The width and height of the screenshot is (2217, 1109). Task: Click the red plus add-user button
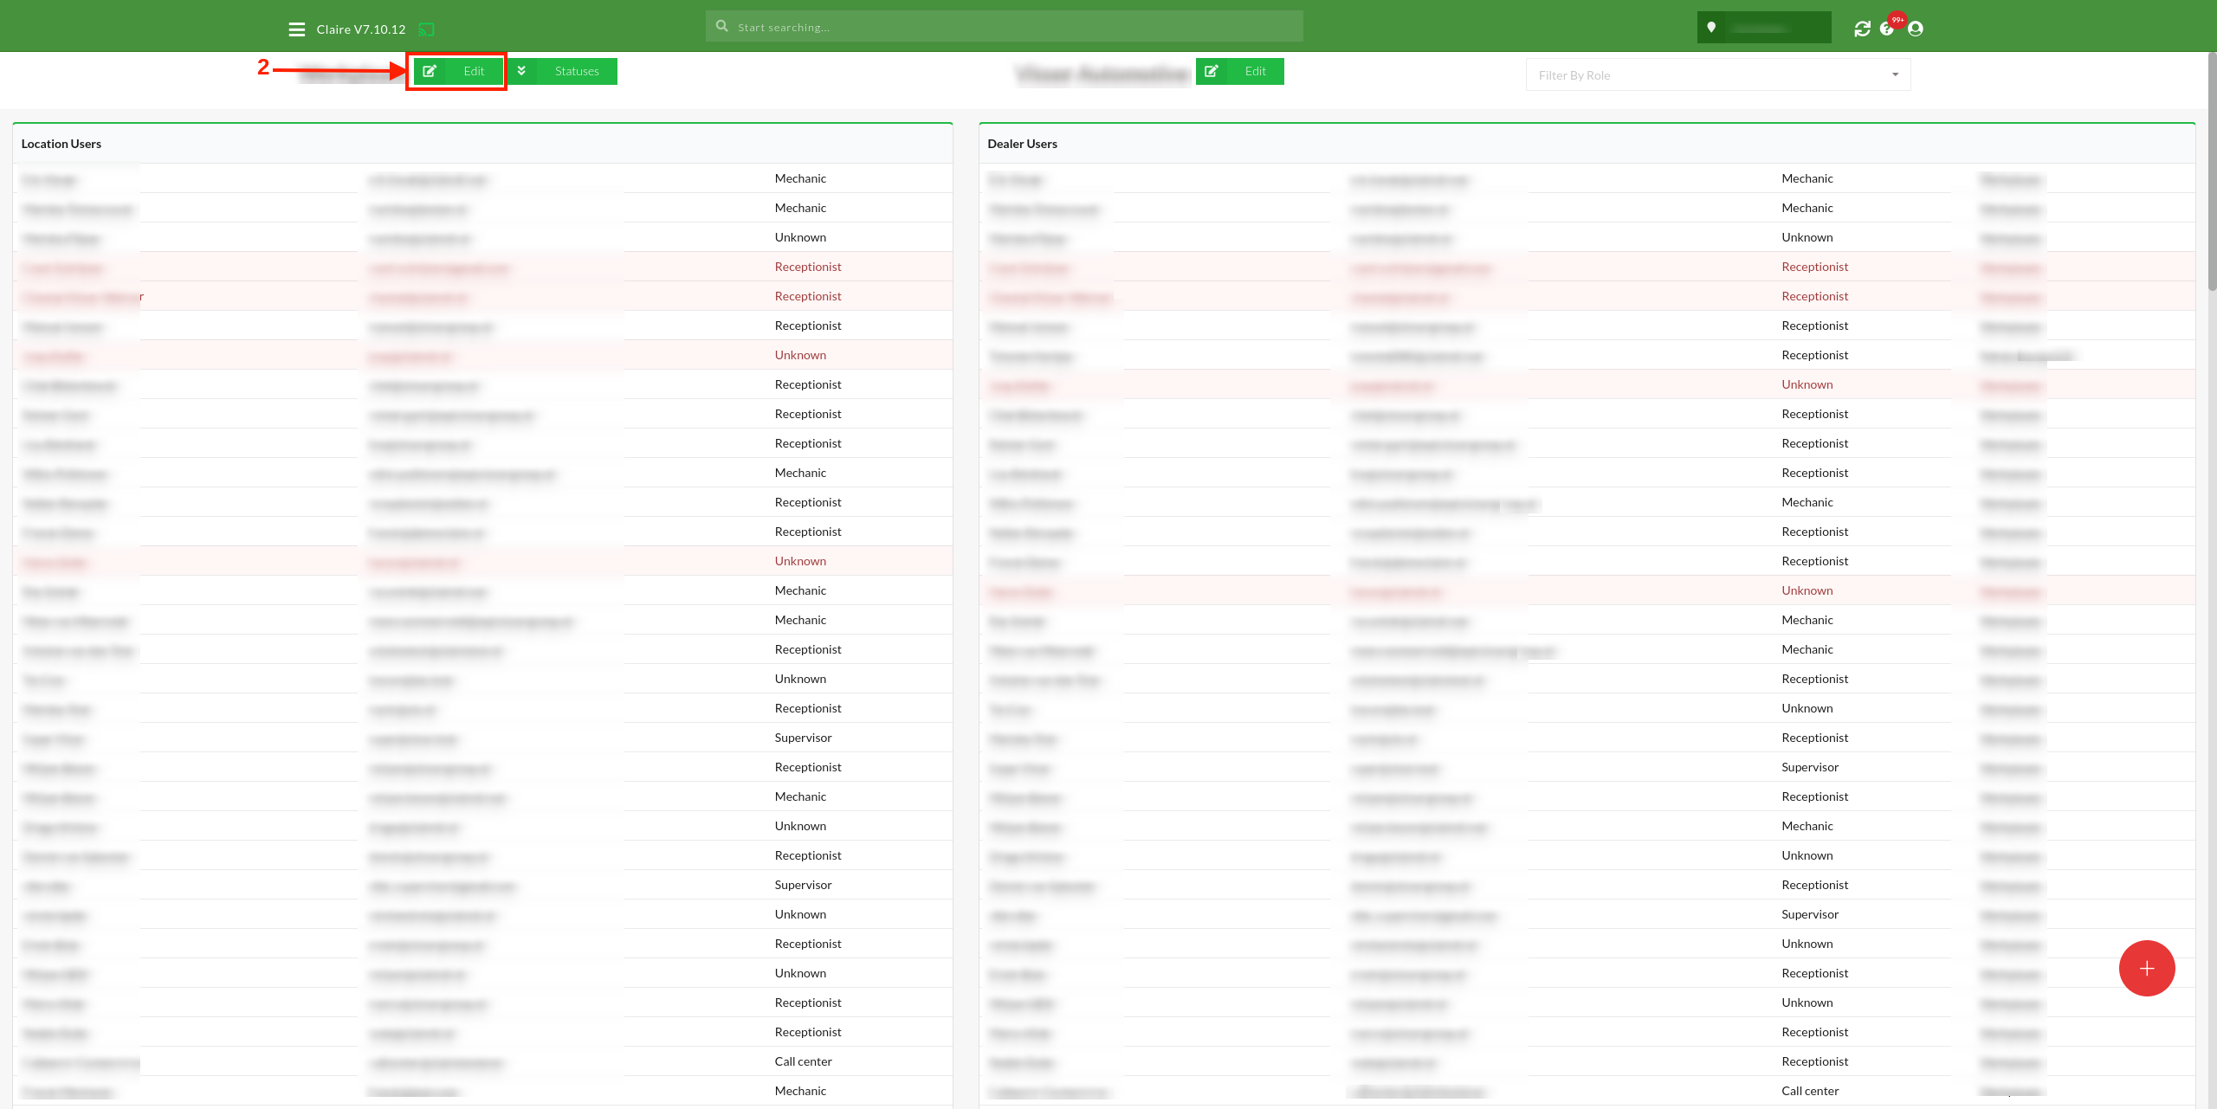[x=2146, y=969]
